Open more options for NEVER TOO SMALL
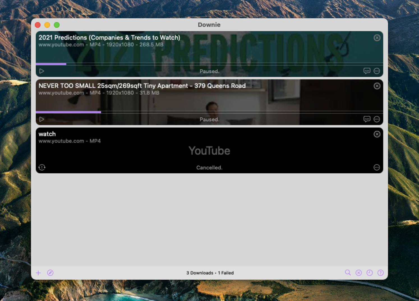 (377, 119)
